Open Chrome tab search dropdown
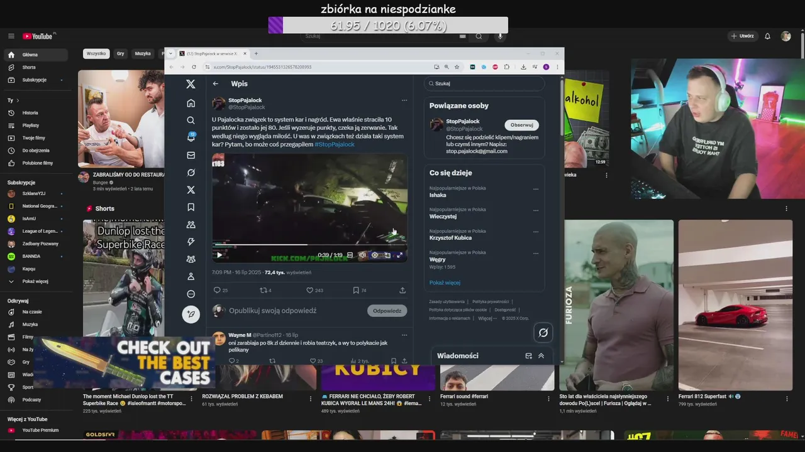The width and height of the screenshot is (805, 452). click(170, 53)
